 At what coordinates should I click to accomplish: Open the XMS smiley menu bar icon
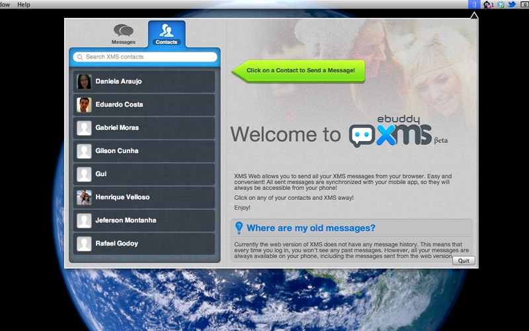(474, 5)
